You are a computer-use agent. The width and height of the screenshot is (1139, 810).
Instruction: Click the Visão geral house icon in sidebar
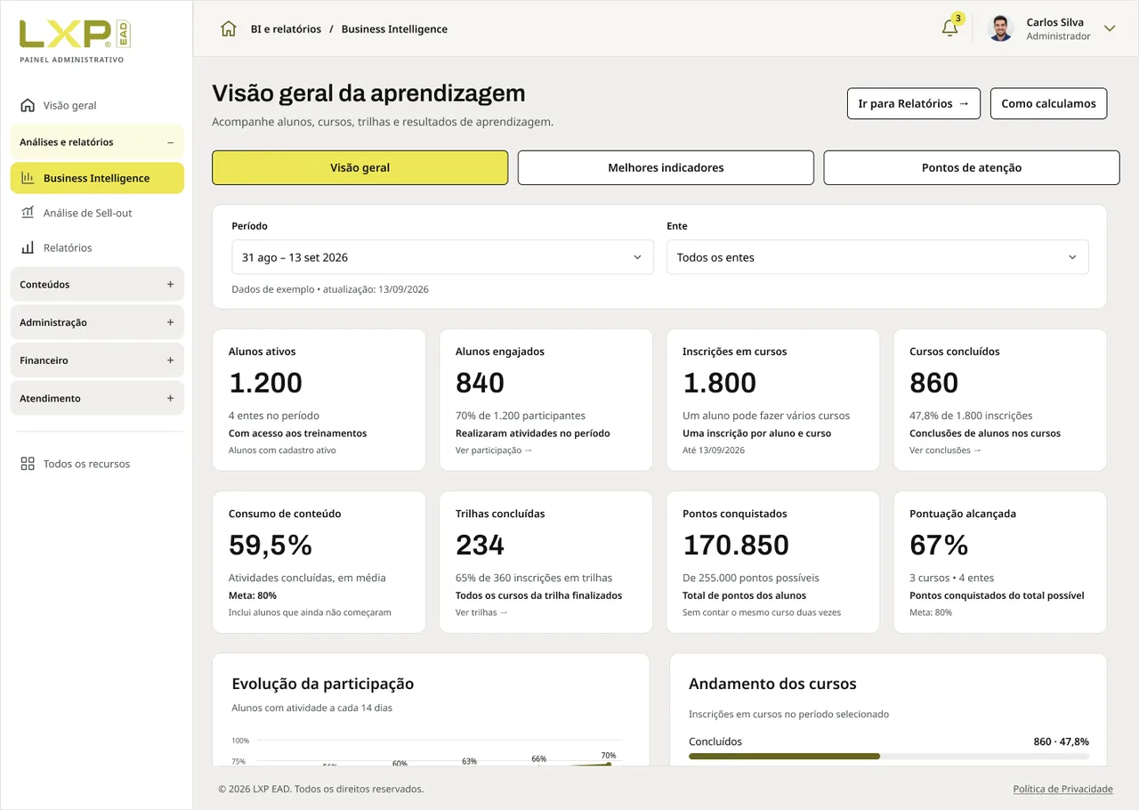[28, 105]
